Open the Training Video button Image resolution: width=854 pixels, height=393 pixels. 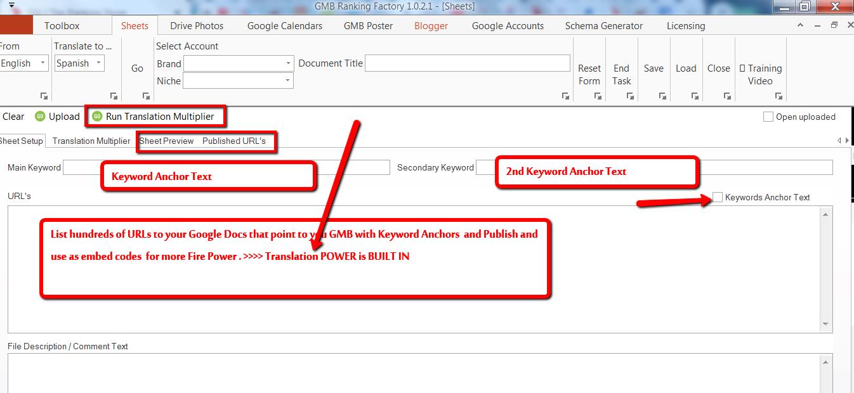pos(761,74)
